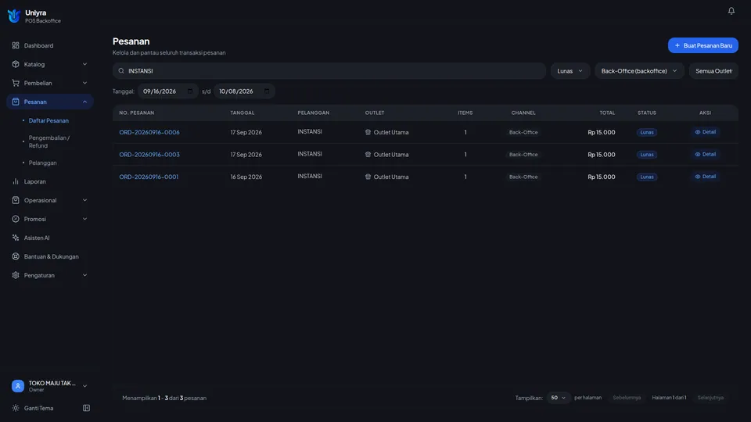Open Pengembalian / Refund submenu item
Screen dimensions: 751x422
(49, 141)
